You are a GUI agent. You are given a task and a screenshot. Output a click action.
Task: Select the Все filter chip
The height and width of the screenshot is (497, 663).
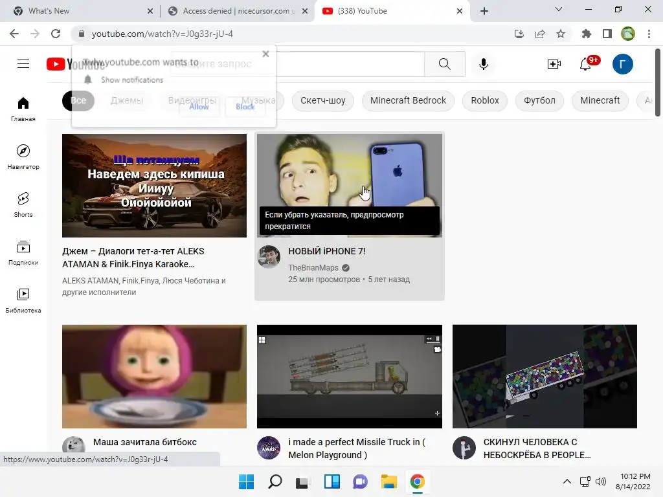coord(78,100)
